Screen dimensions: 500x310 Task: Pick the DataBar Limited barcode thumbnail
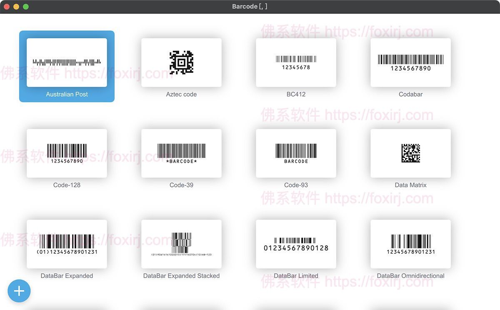click(x=296, y=244)
